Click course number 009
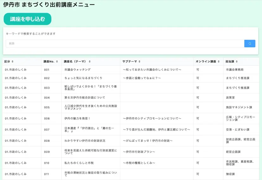Viewport: 262px width, 180px height. coord(47,152)
